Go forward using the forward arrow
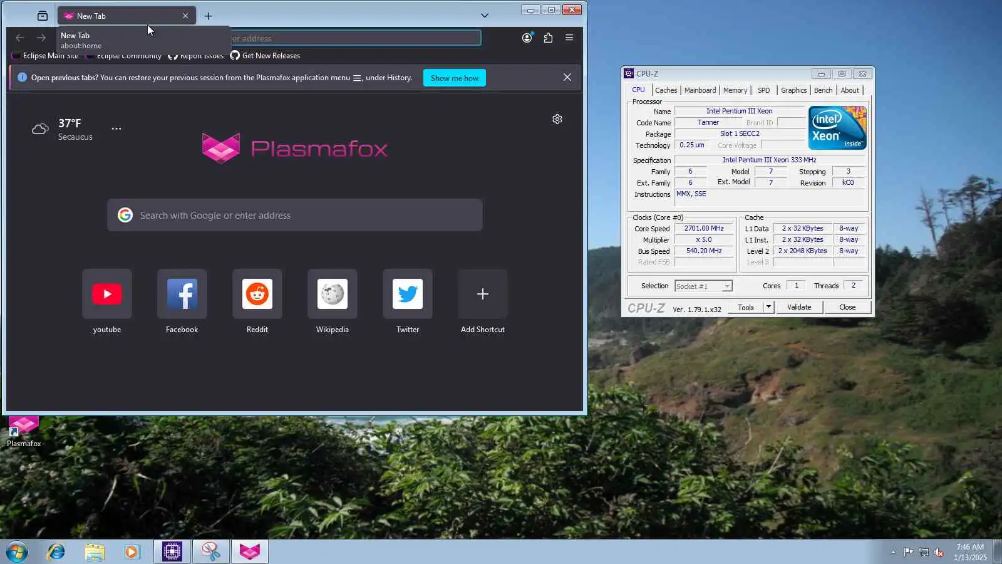The height and width of the screenshot is (564, 1002). 41,38
